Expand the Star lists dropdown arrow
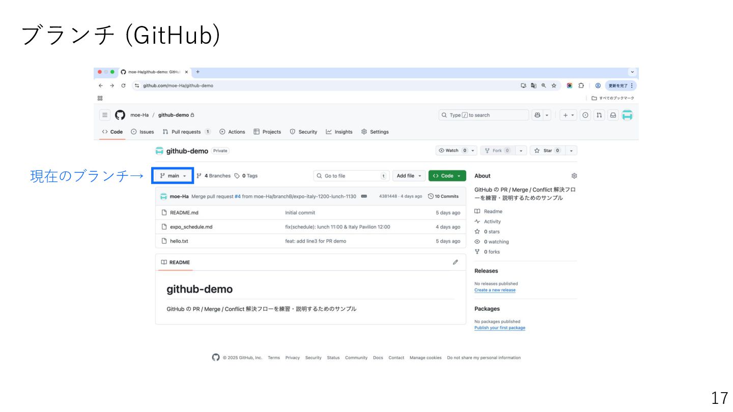733x412 pixels. coord(571,151)
